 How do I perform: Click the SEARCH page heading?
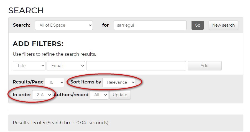point(26,11)
